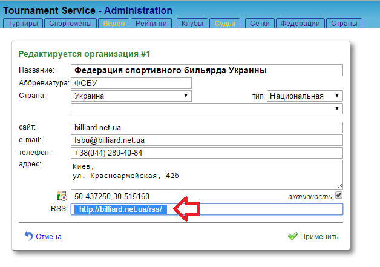Switch to the Судьи tab
The width and height of the screenshot is (380, 267).
(x=225, y=24)
